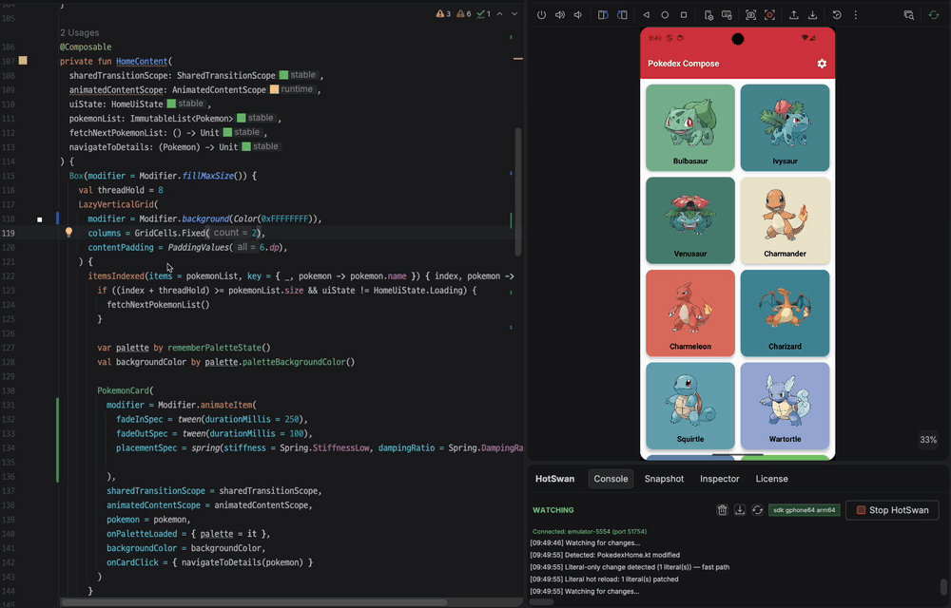The height and width of the screenshot is (608, 951).
Task: Click the HotSwan console vertical scrollbar
Action: point(943,587)
